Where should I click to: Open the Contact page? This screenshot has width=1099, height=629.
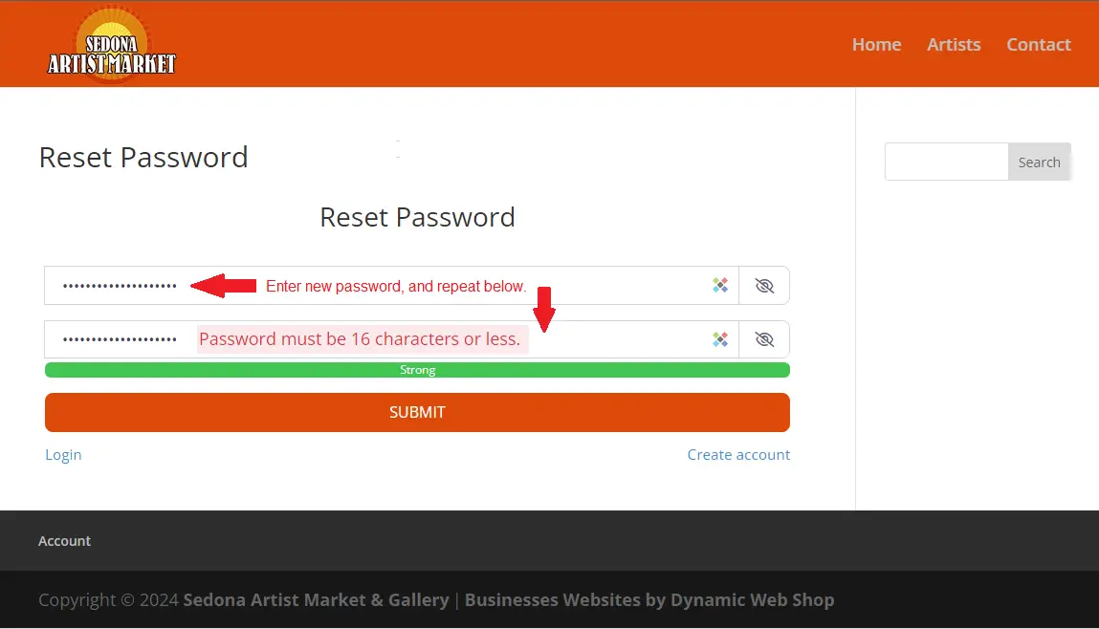coord(1038,45)
